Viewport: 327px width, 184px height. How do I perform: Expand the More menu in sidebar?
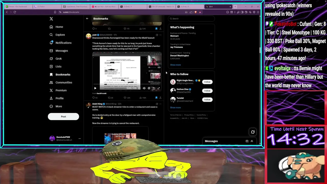point(56,106)
